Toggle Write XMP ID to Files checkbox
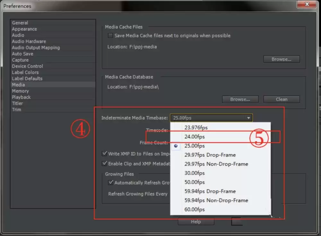321x236 pixels. (105, 154)
